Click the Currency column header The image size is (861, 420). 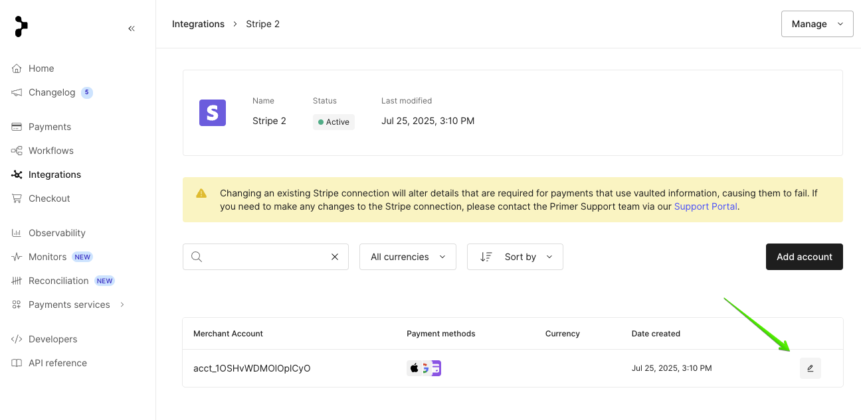point(563,334)
